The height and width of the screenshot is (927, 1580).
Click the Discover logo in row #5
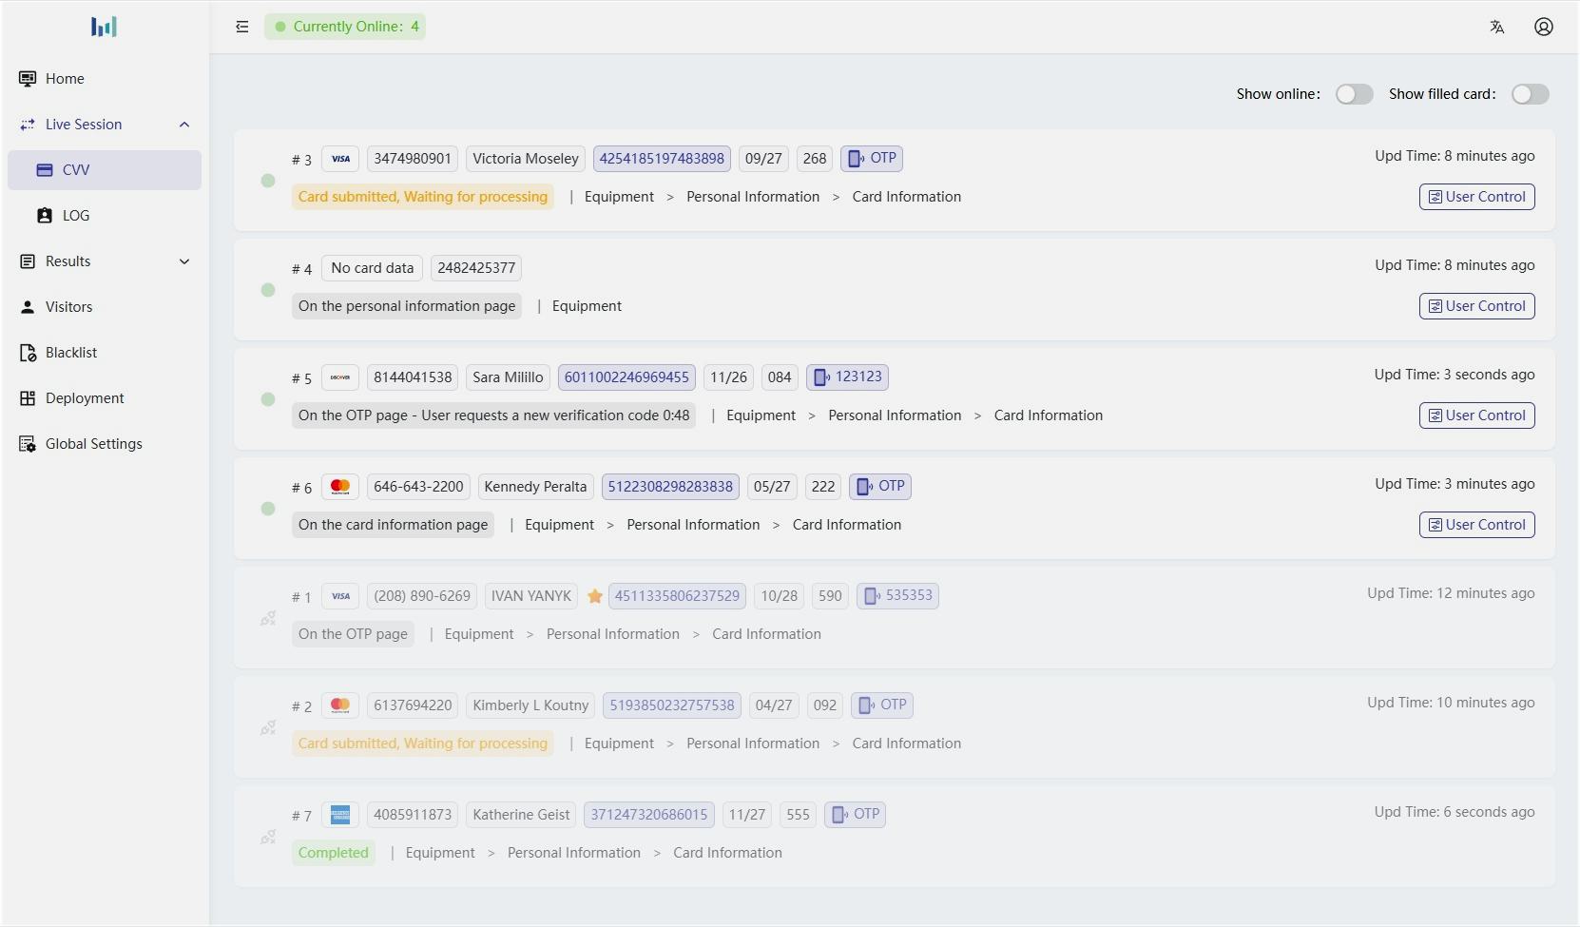[x=340, y=377]
